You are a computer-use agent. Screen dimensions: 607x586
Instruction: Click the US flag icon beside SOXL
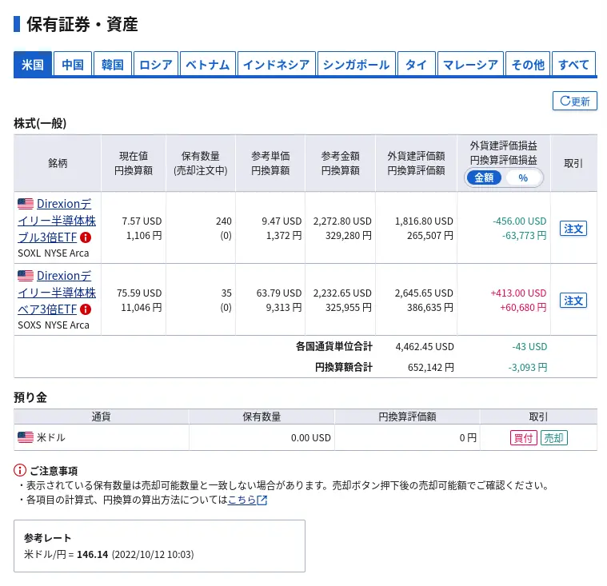click(x=26, y=204)
